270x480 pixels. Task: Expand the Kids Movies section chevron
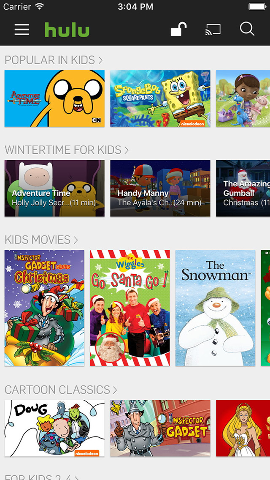76,240
